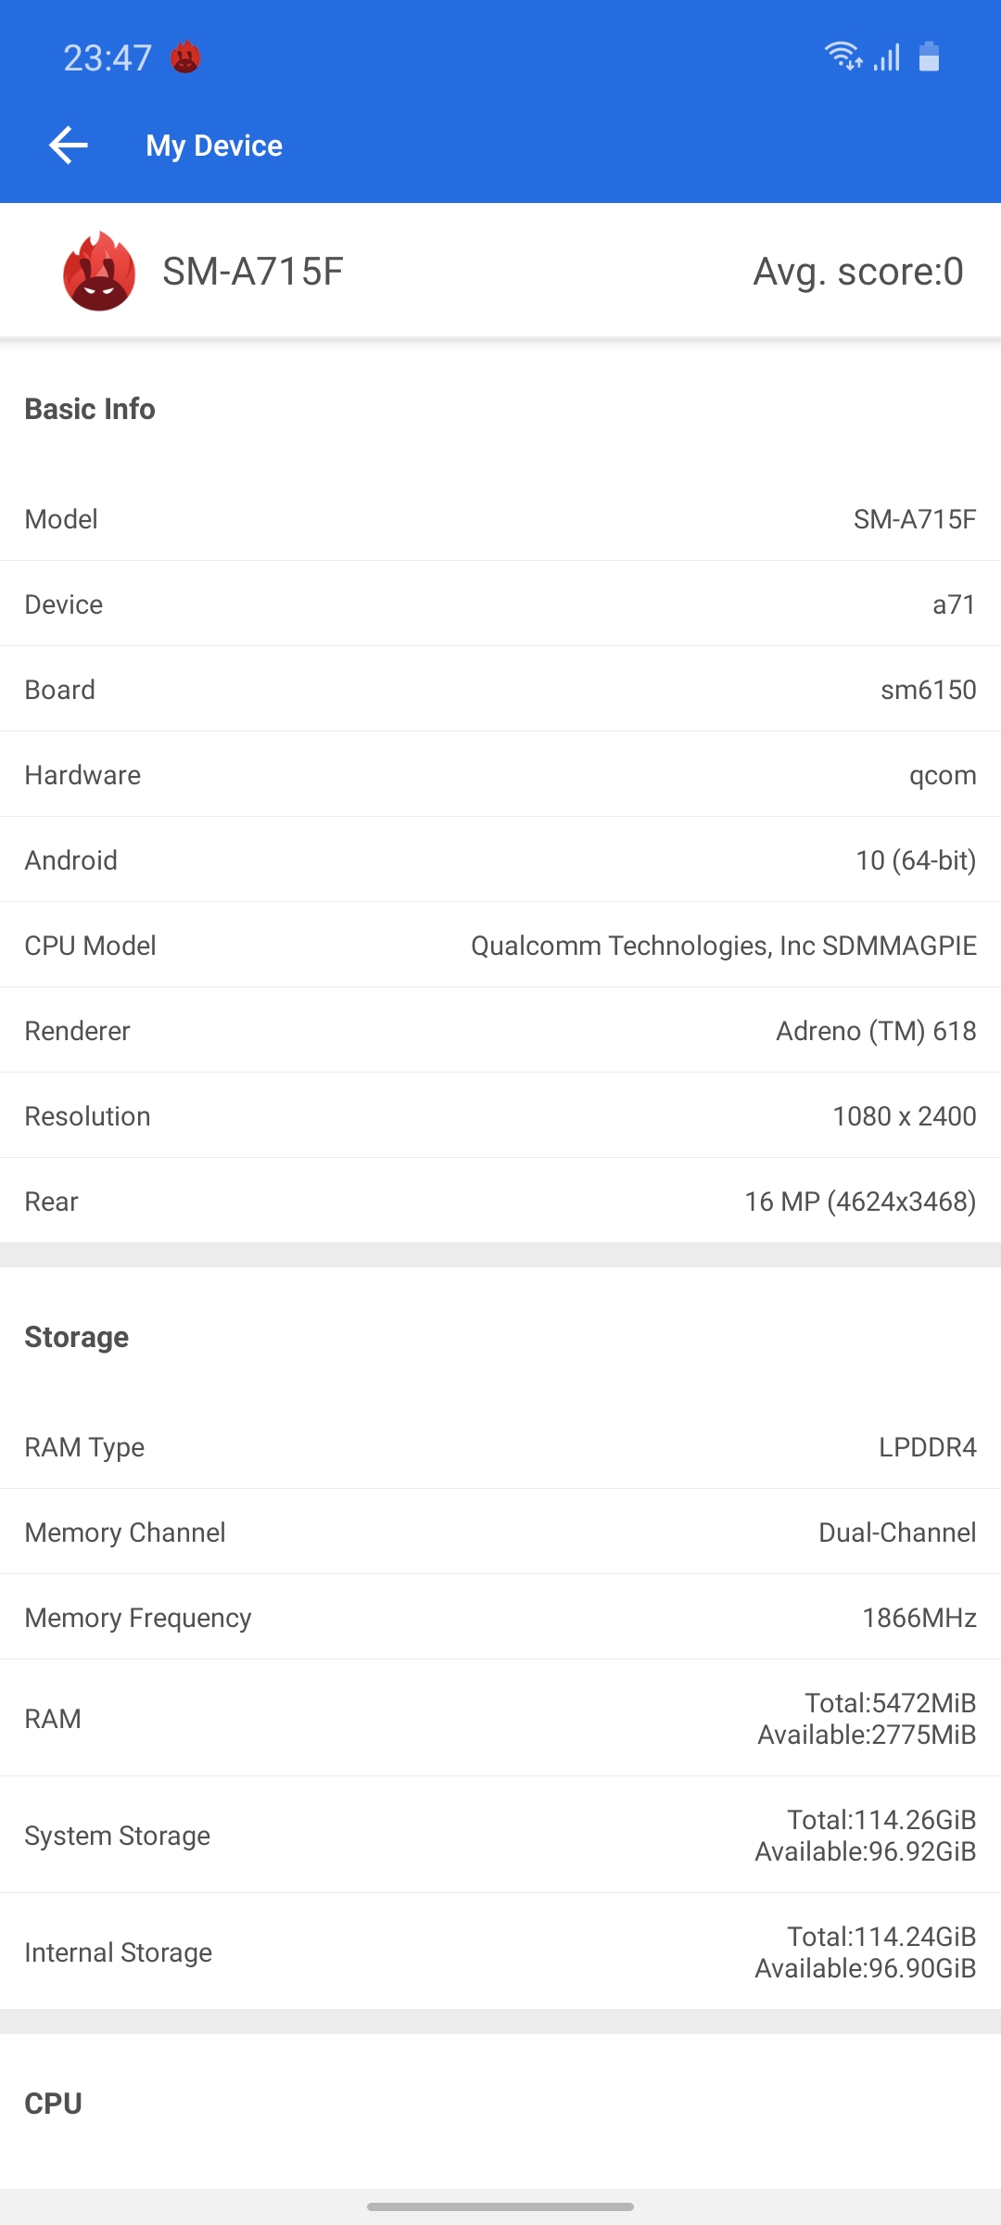The width and height of the screenshot is (1001, 2225).
Task: Select the Board sm6150 row
Action: click(x=500, y=690)
